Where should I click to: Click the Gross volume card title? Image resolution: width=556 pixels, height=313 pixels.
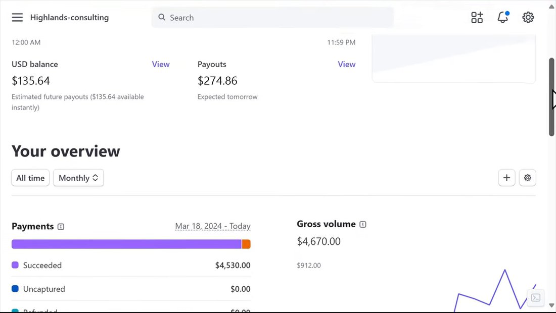point(326,224)
